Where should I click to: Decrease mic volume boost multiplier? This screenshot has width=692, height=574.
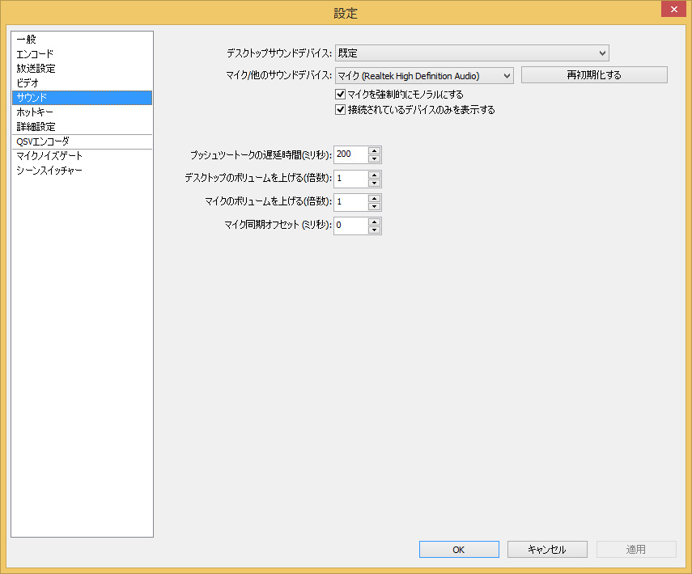click(374, 206)
